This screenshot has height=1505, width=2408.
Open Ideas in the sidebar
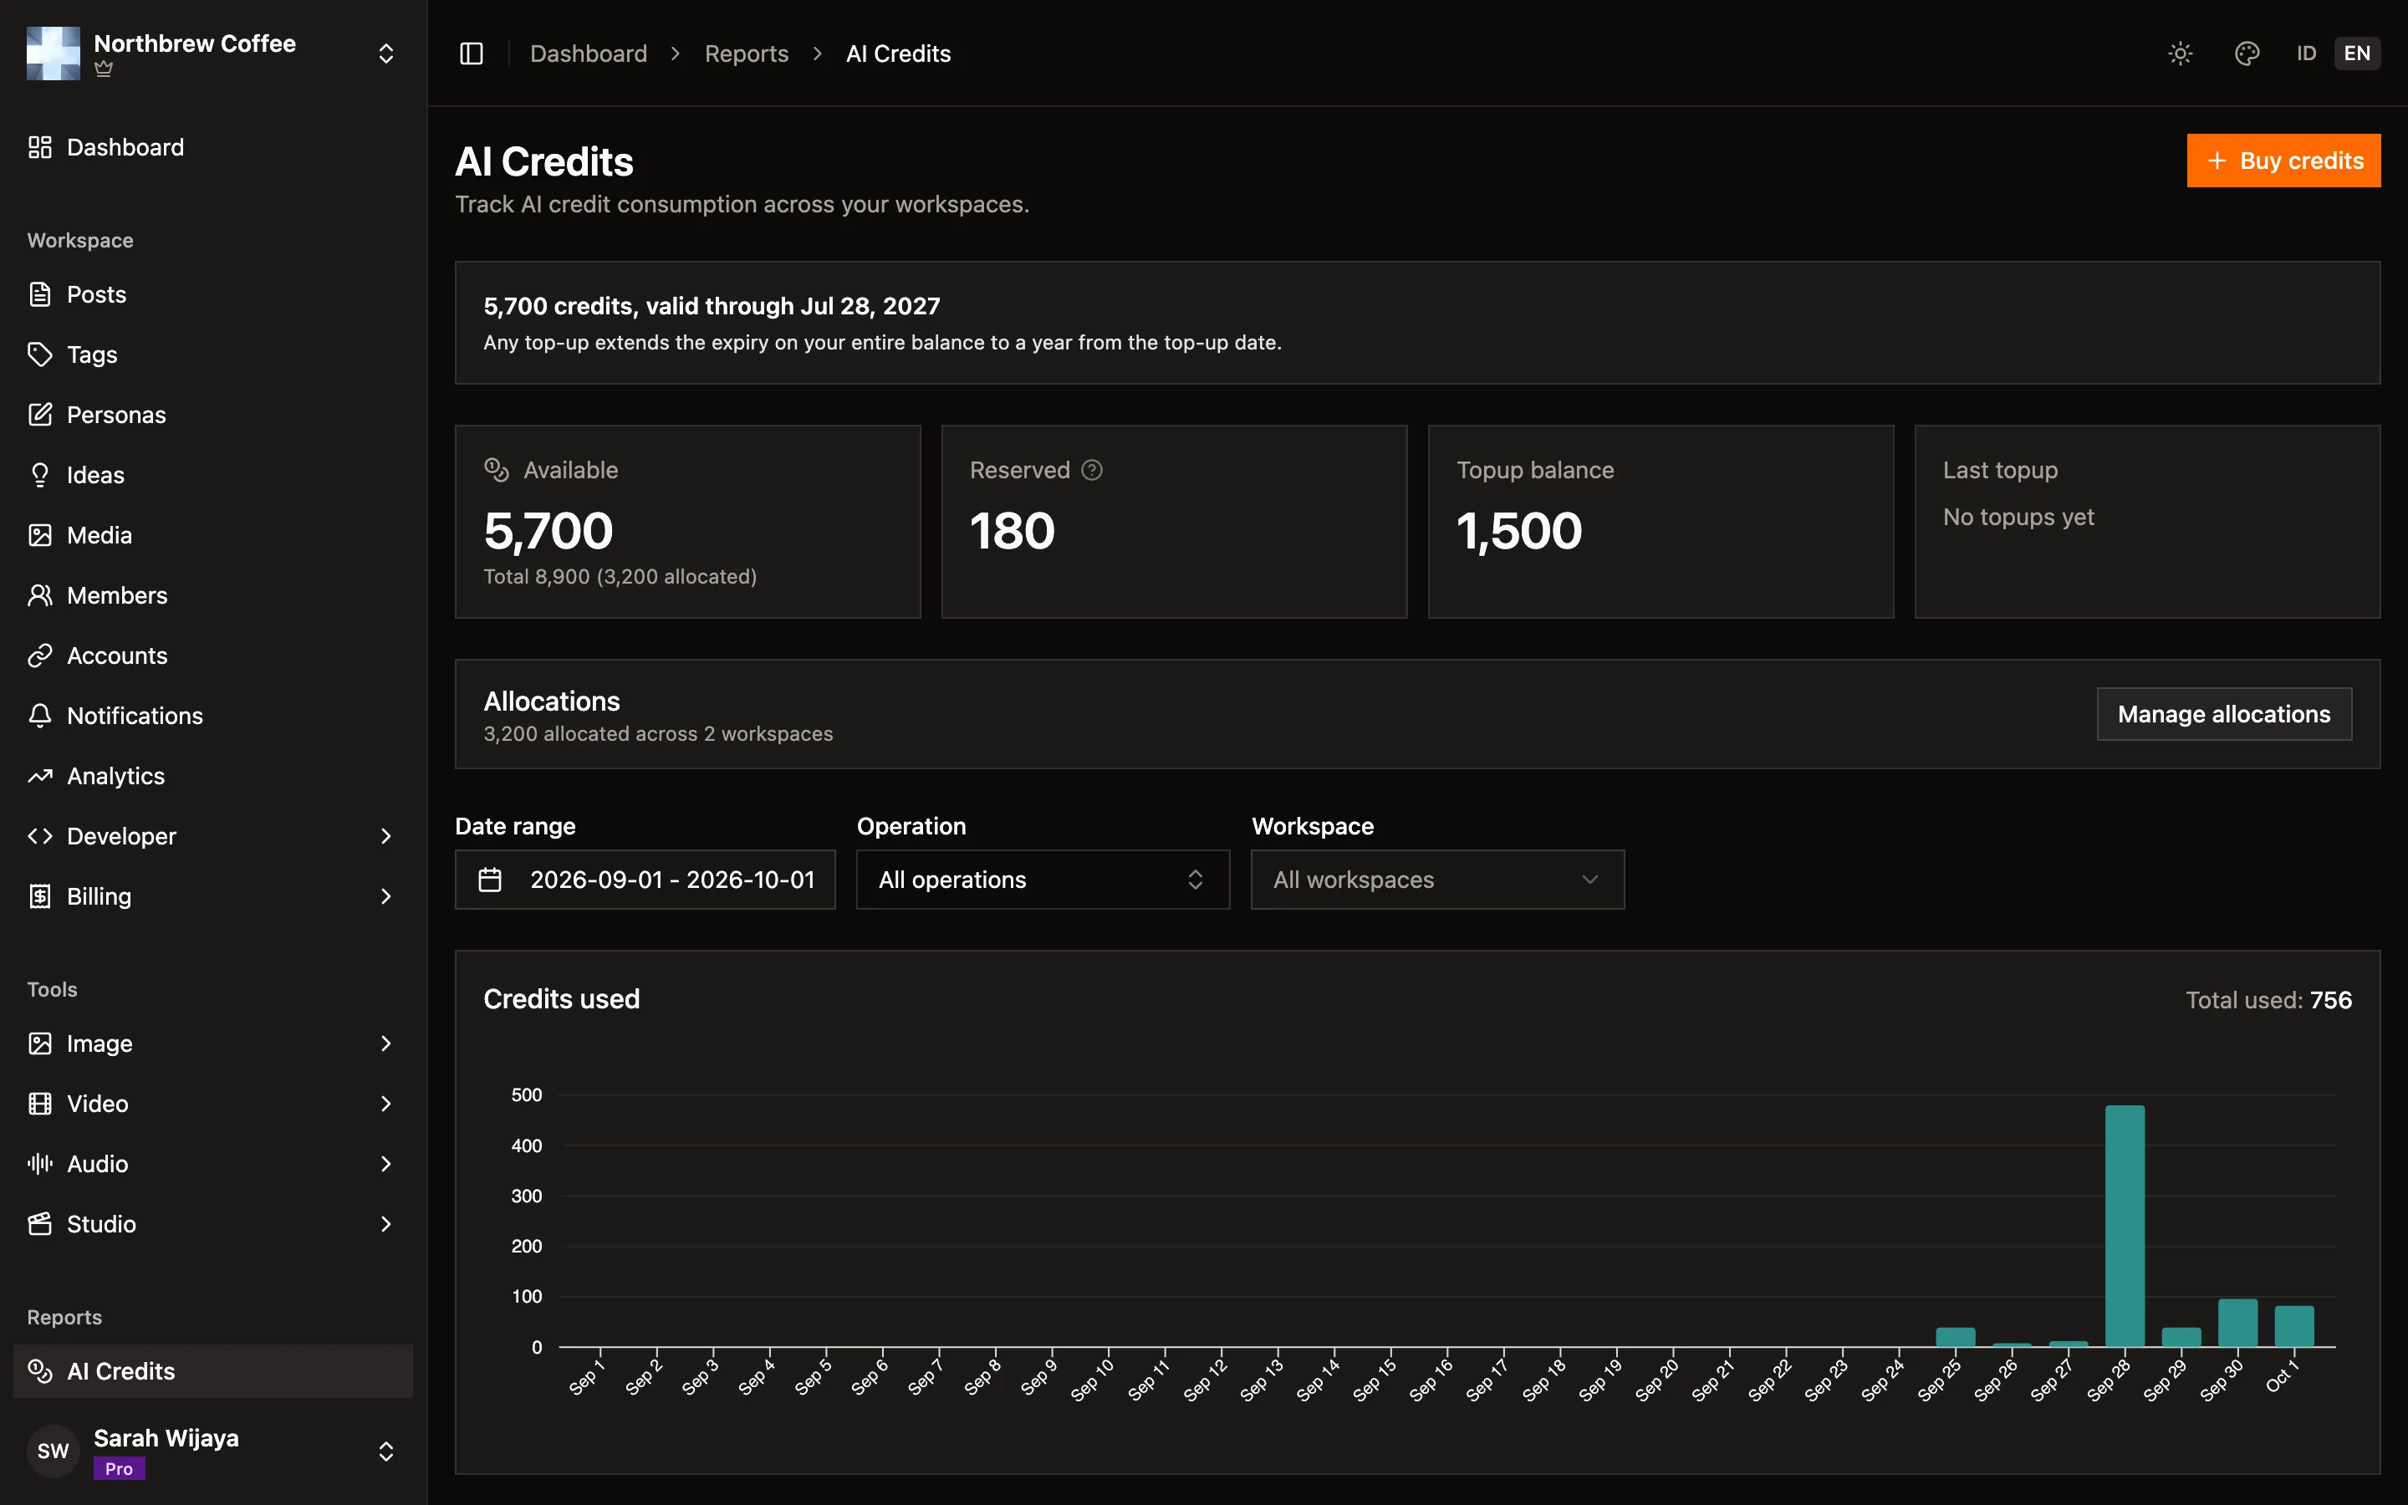click(213, 475)
